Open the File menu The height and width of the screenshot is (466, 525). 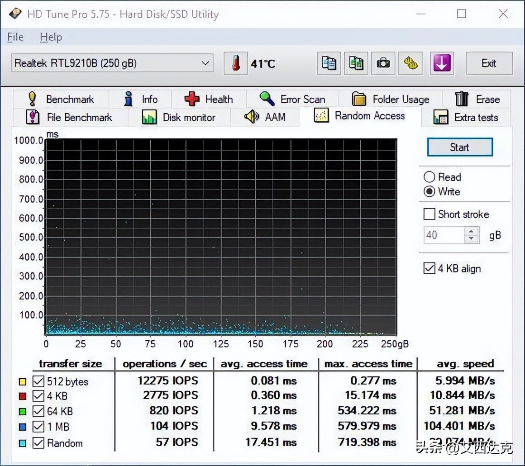15,37
